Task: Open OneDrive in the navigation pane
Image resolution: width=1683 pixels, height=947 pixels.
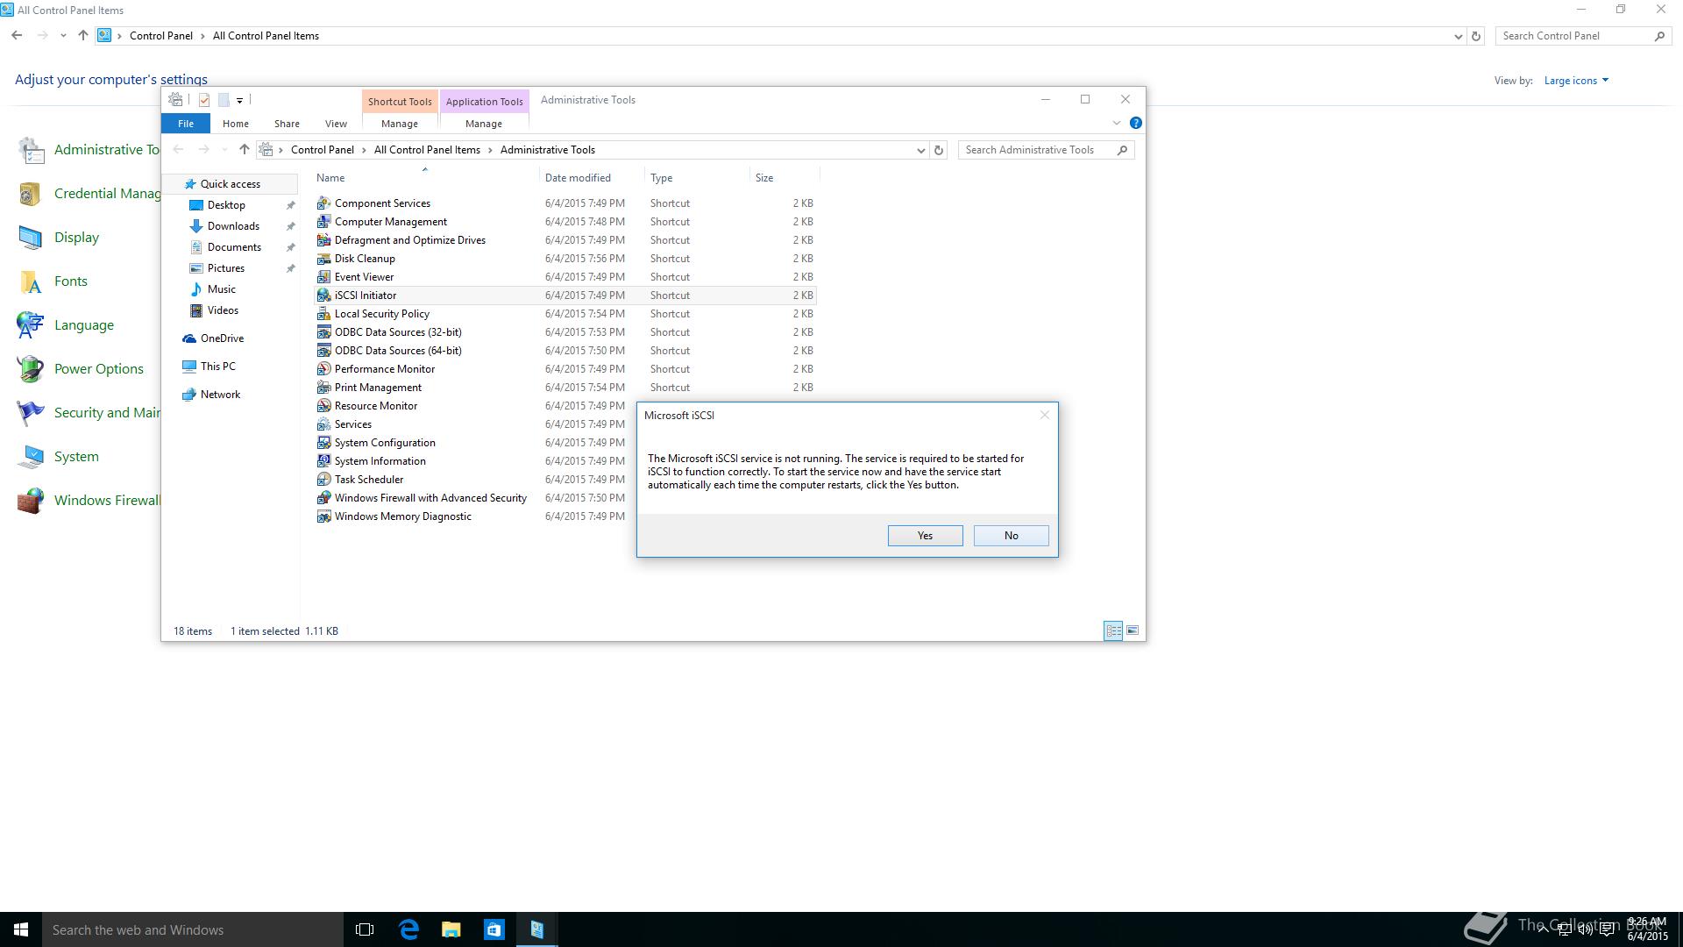Action: [222, 338]
